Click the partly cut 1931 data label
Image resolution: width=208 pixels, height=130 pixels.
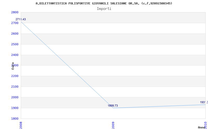point(204,102)
